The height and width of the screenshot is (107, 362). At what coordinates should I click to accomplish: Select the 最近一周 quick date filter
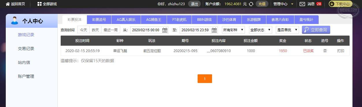click(111, 30)
